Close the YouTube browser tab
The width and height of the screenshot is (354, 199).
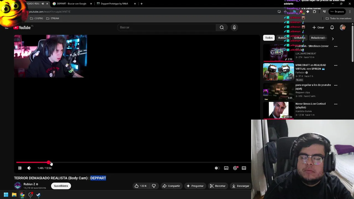coord(47,4)
